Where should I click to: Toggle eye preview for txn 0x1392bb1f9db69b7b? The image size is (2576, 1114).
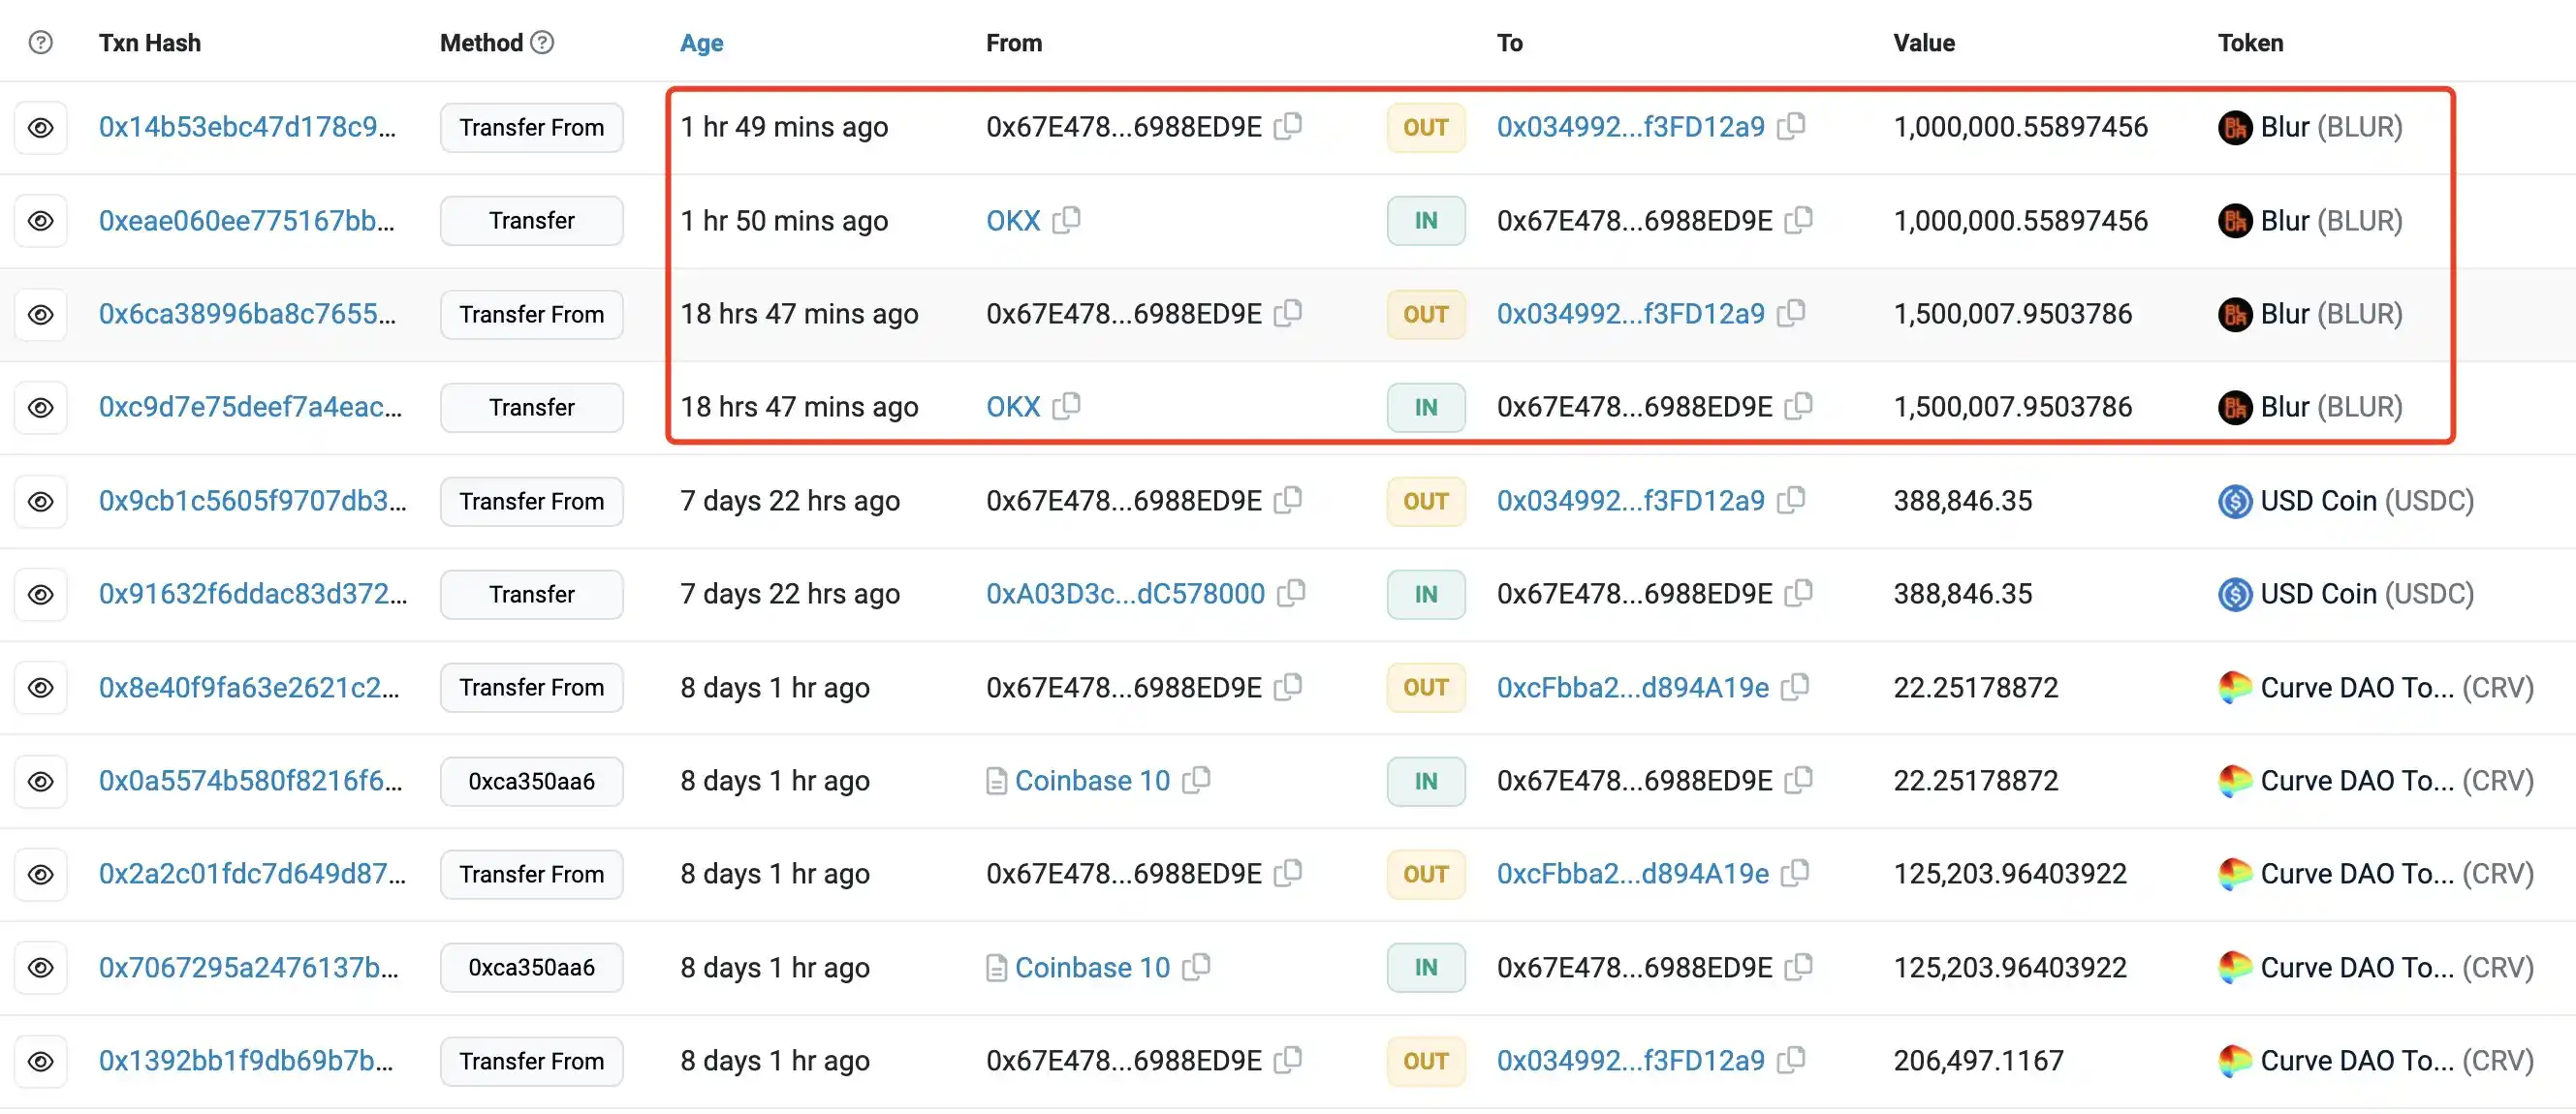tap(40, 1060)
